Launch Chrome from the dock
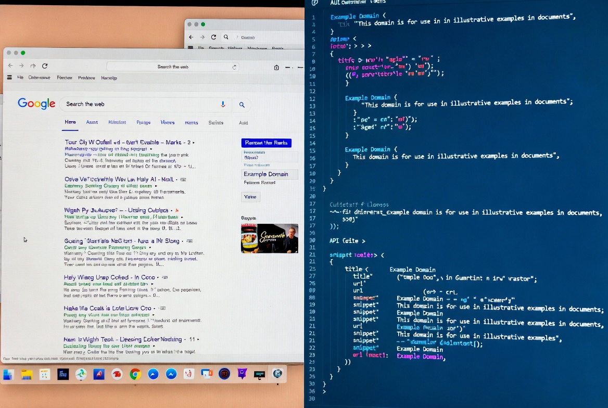The height and width of the screenshot is (408, 608). click(x=135, y=374)
